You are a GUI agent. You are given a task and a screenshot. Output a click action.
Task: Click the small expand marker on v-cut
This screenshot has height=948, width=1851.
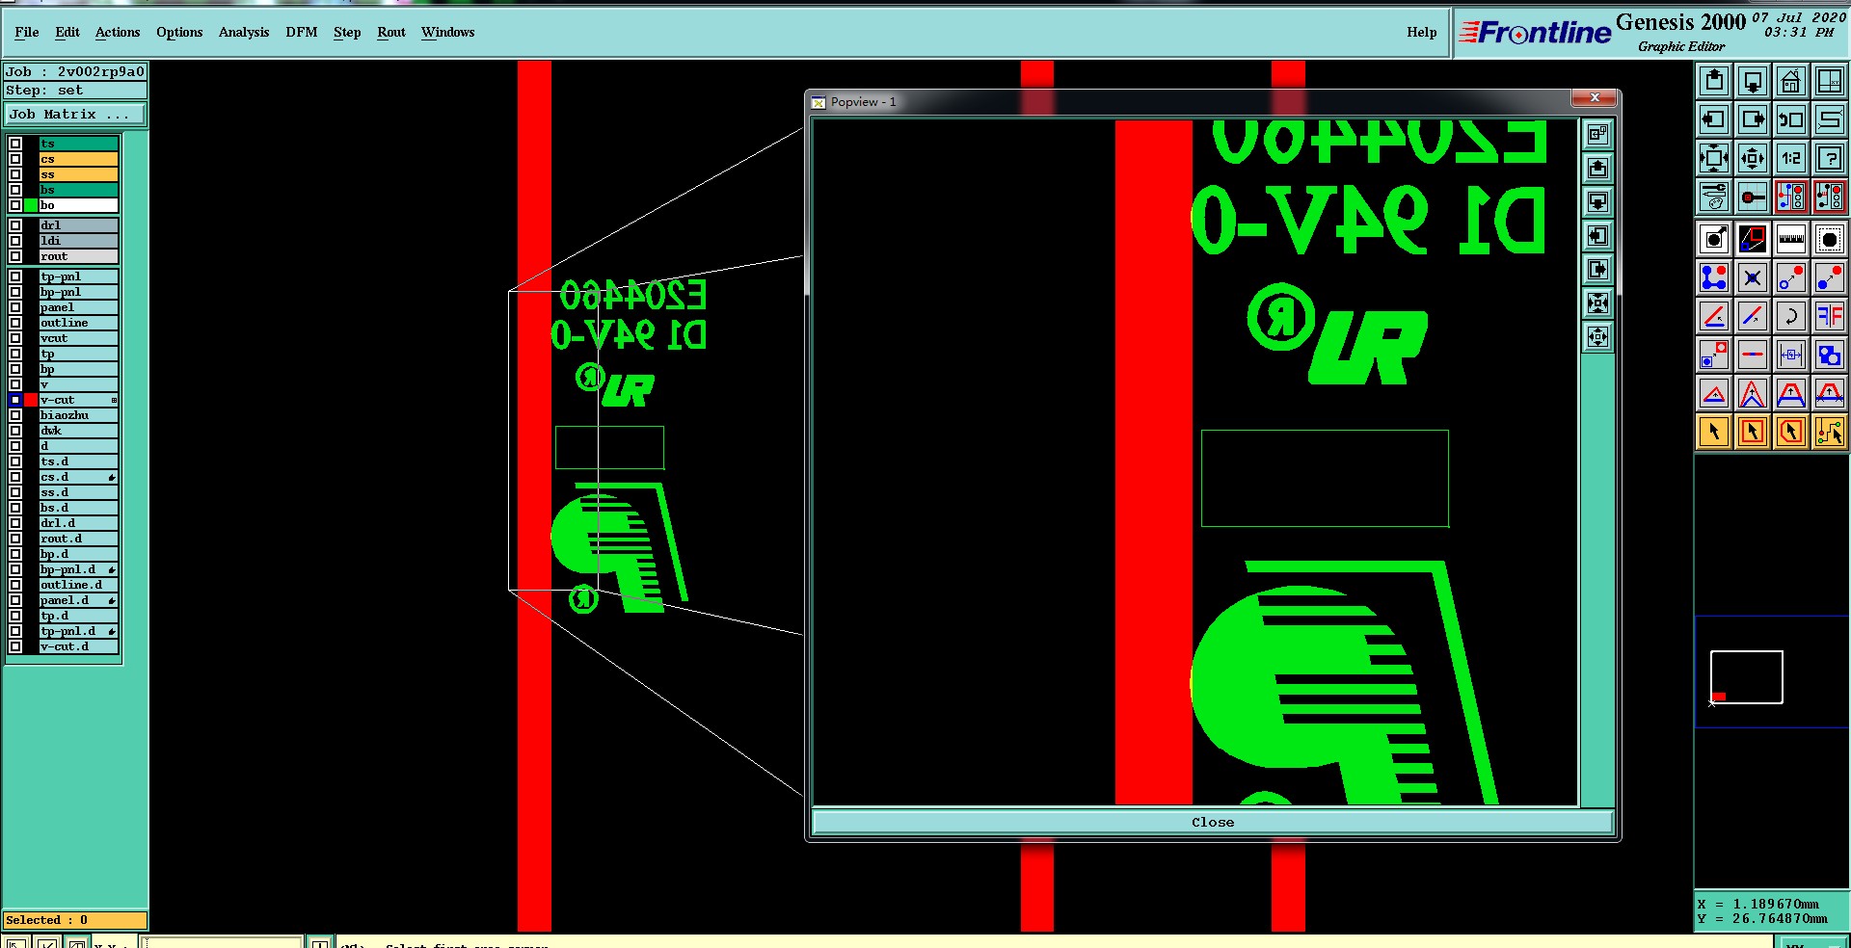click(114, 400)
